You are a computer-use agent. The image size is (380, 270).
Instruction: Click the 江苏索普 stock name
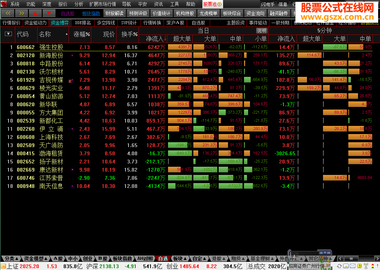[51, 178]
